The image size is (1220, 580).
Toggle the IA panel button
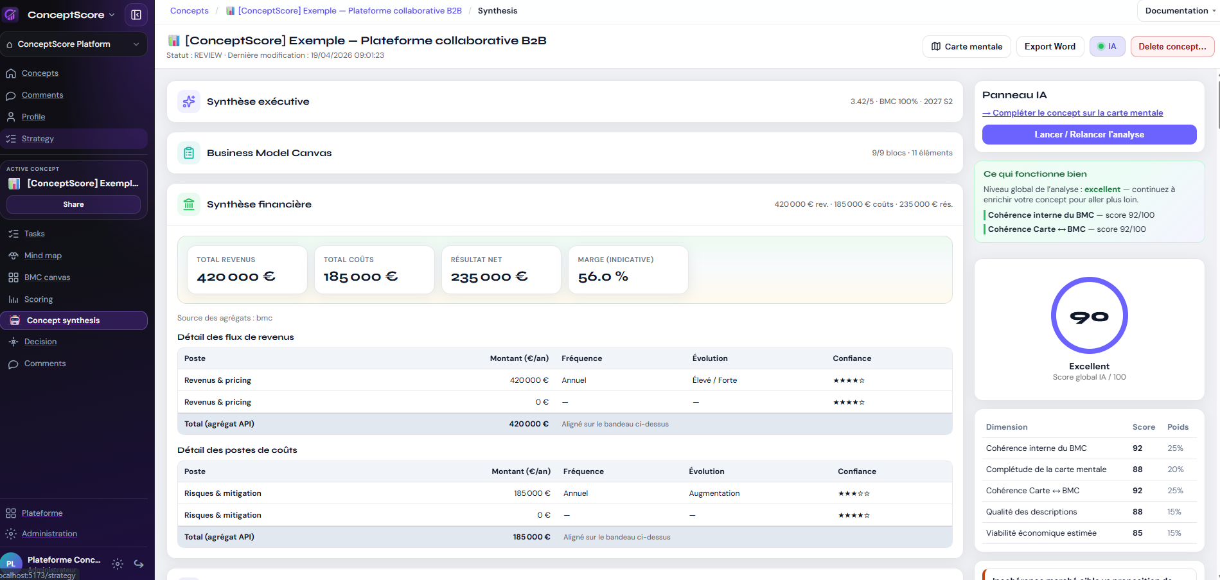(1107, 46)
